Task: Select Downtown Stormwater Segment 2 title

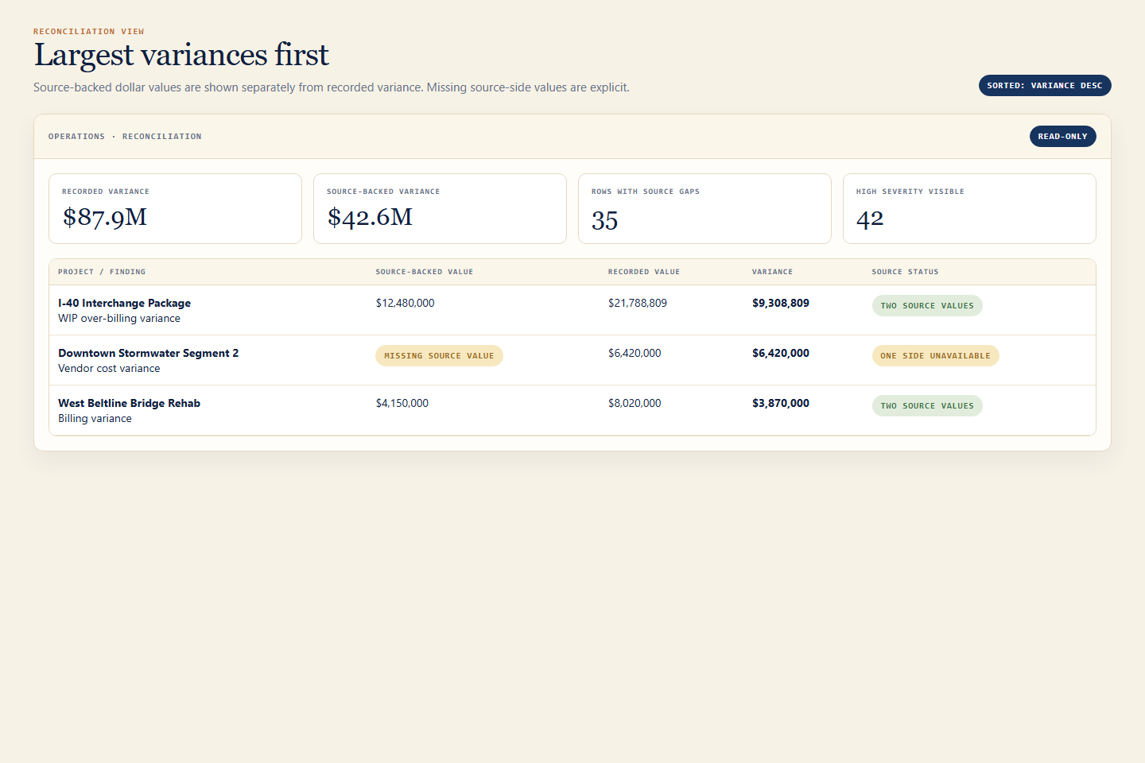Action: point(148,353)
